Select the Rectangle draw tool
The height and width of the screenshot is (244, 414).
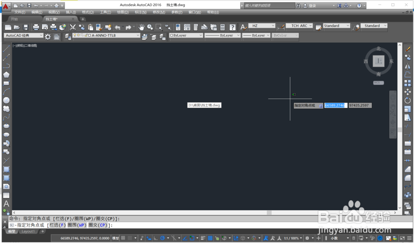tap(6, 84)
